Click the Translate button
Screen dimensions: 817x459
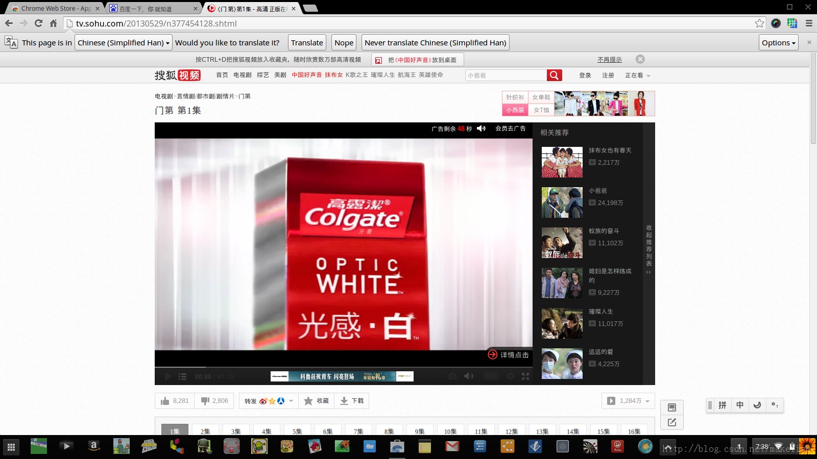pos(307,43)
